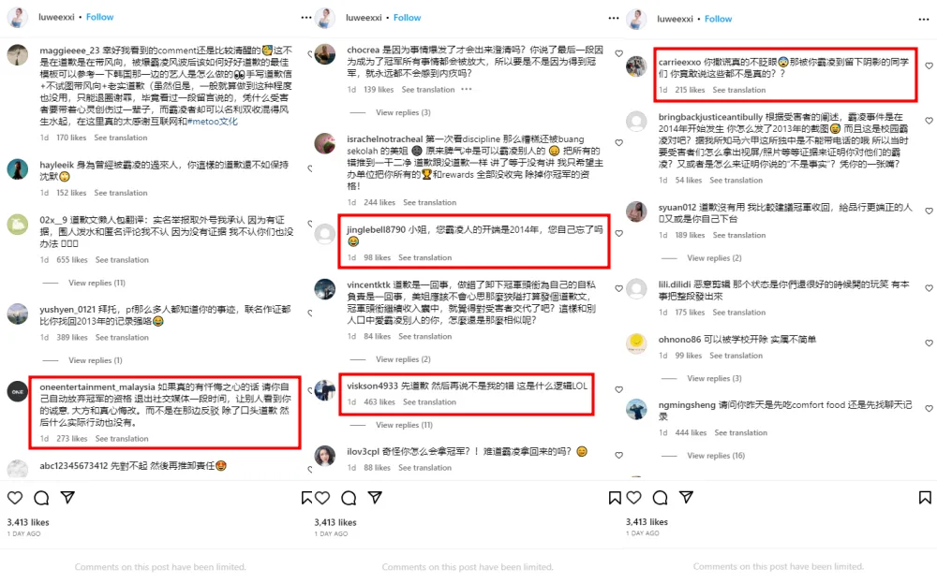This screenshot has height=583, width=937.
Task: Save the post with far right bookmark icon
Action: [x=925, y=497]
